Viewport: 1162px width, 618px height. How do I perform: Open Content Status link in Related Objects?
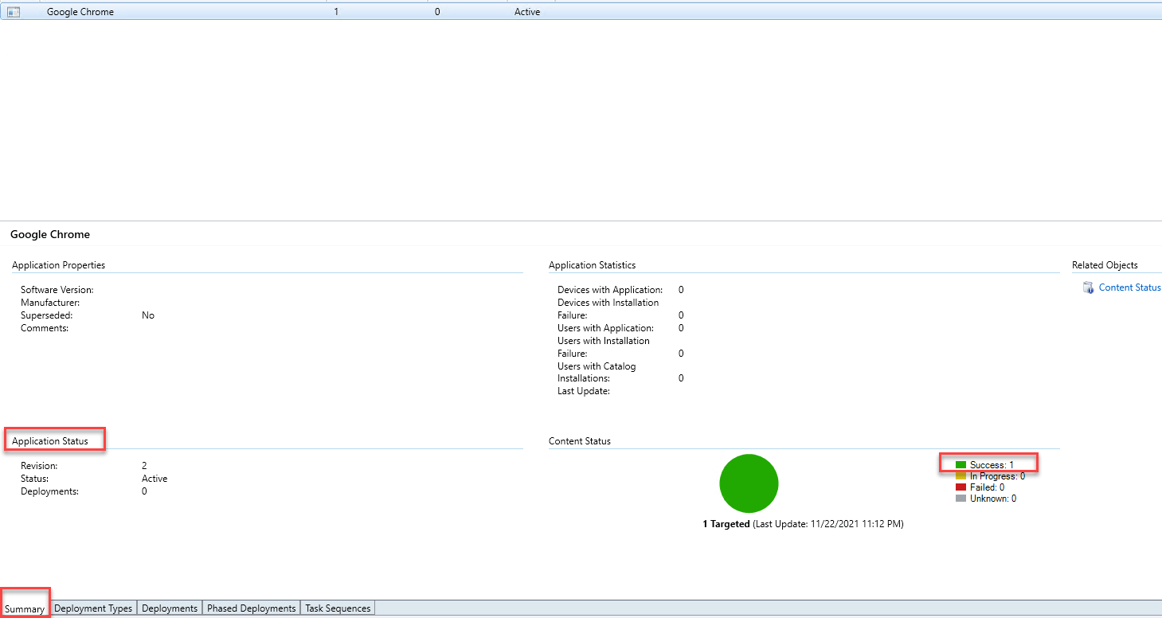(1129, 287)
